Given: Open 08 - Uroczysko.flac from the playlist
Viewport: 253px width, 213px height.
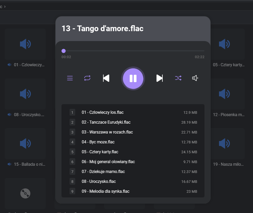Looking at the screenshot, I should (x=99, y=181).
